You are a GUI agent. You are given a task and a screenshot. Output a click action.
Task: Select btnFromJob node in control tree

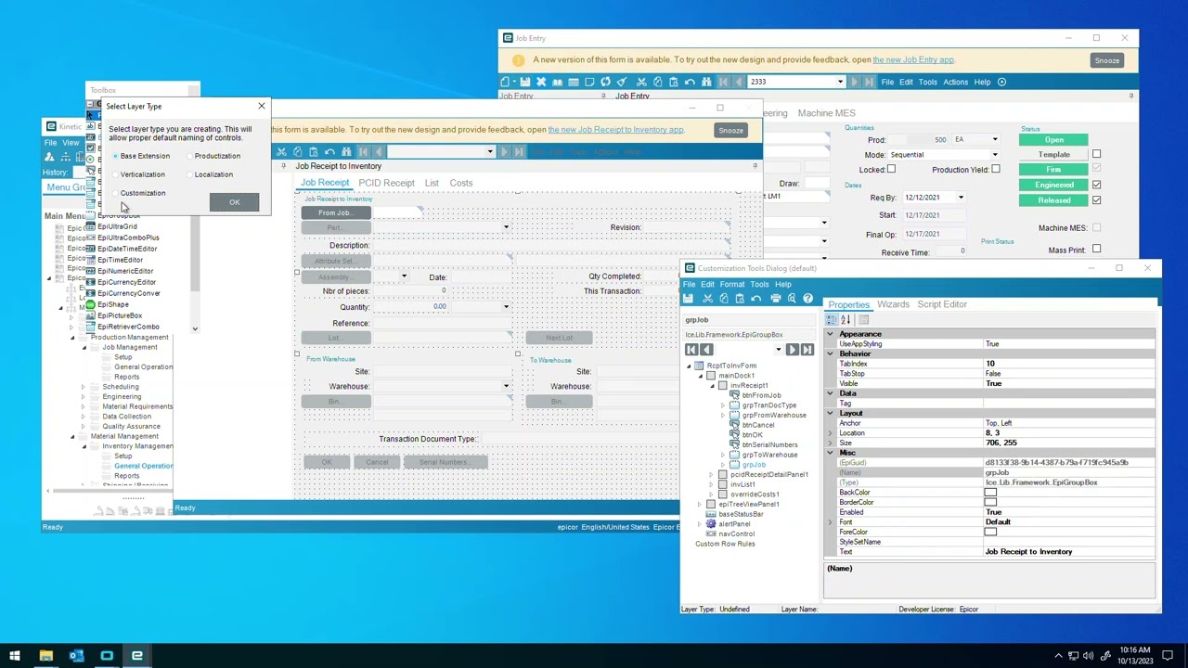761,395
